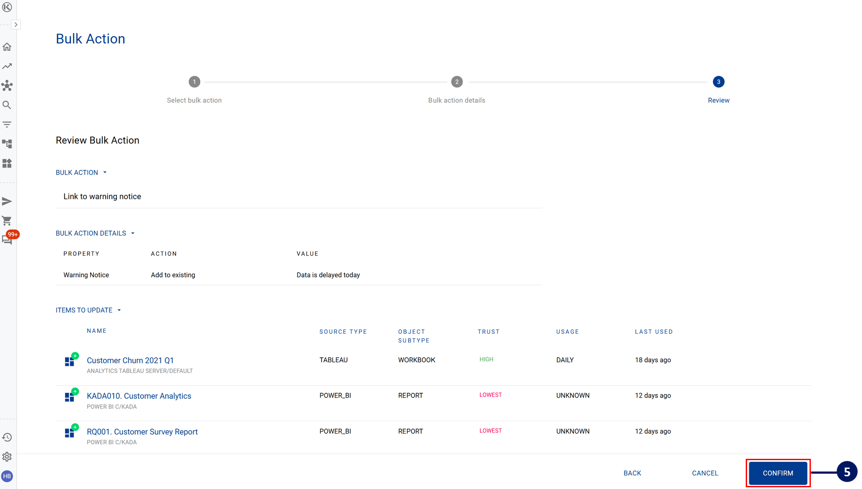This screenshot has width=862, height=489.
Task: Open the Home icon in the sidebar
Action: [7, 47]
